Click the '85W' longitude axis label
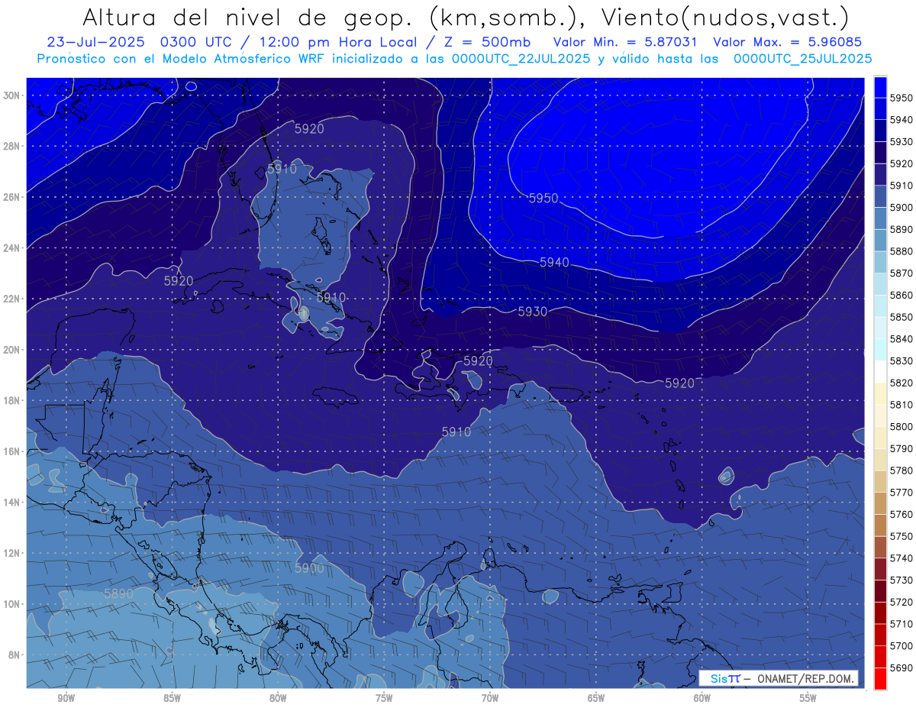Viewport: 916px width, 708px height. [x=172, y=698]
